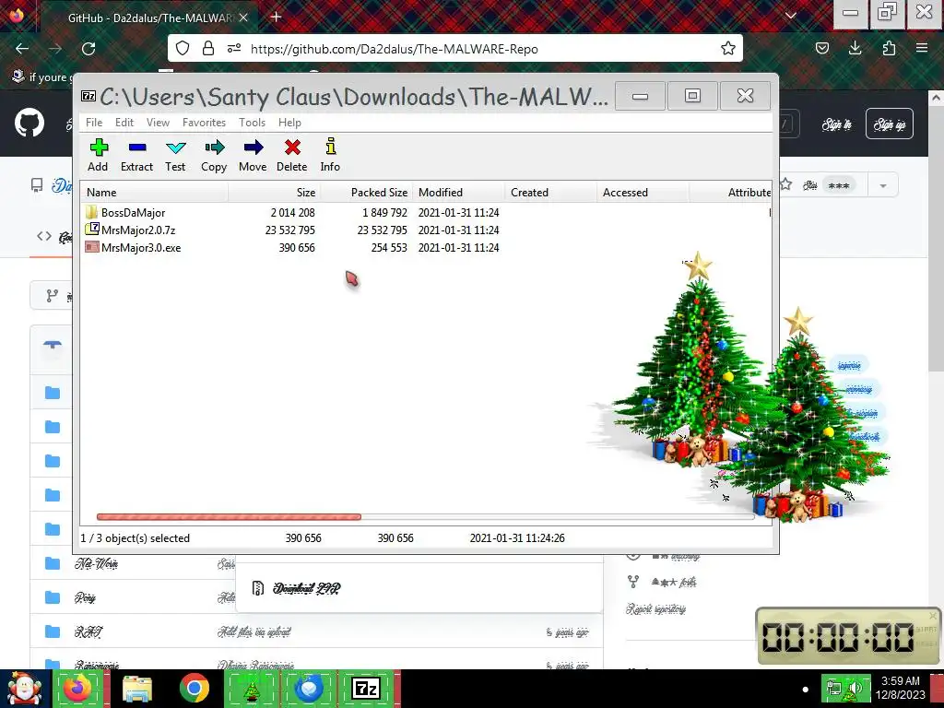The image size is (944, 708).
Task: Open the RAT folder on GitHub
Action: 88,632
